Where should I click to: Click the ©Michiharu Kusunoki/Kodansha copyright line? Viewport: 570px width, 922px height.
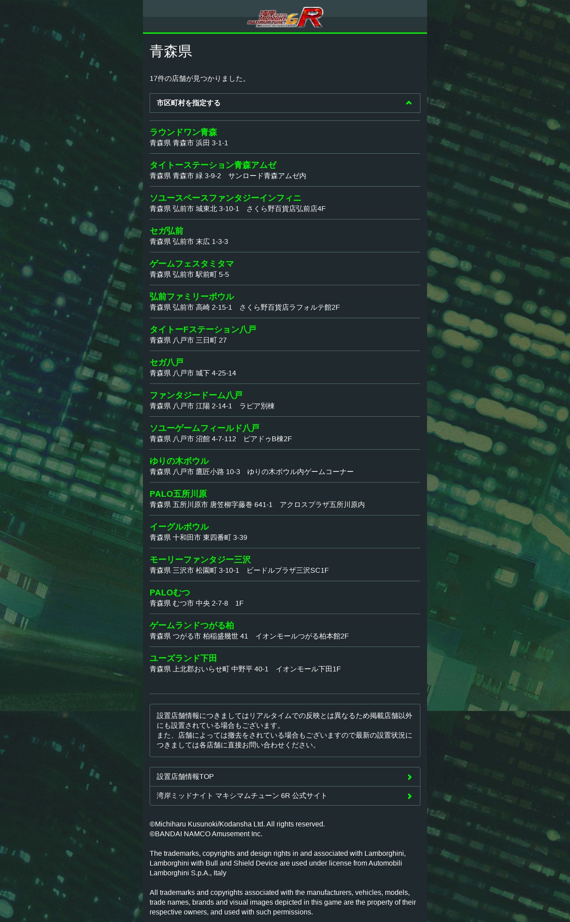click(237, 824)
